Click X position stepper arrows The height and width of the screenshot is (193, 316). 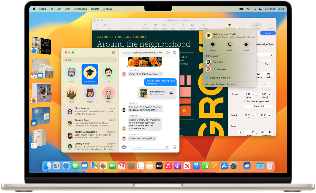256,115
